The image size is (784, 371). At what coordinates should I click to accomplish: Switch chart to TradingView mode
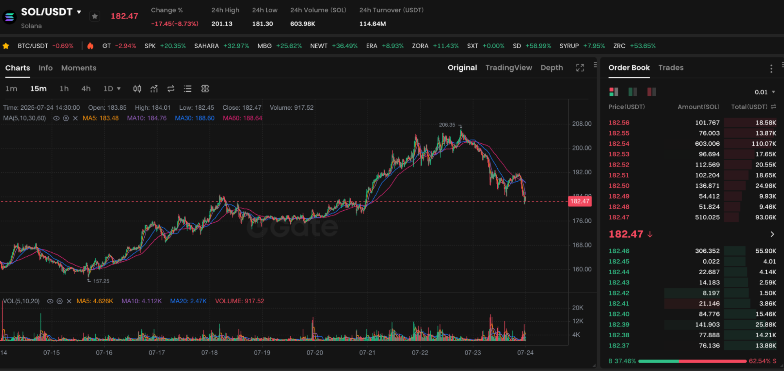(x=509, y=68)
